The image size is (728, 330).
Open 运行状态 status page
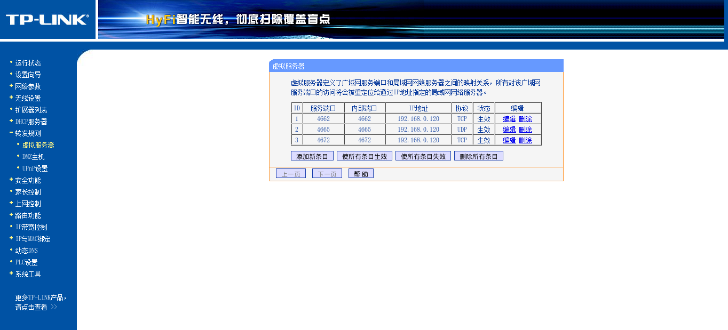click(28, 63)
